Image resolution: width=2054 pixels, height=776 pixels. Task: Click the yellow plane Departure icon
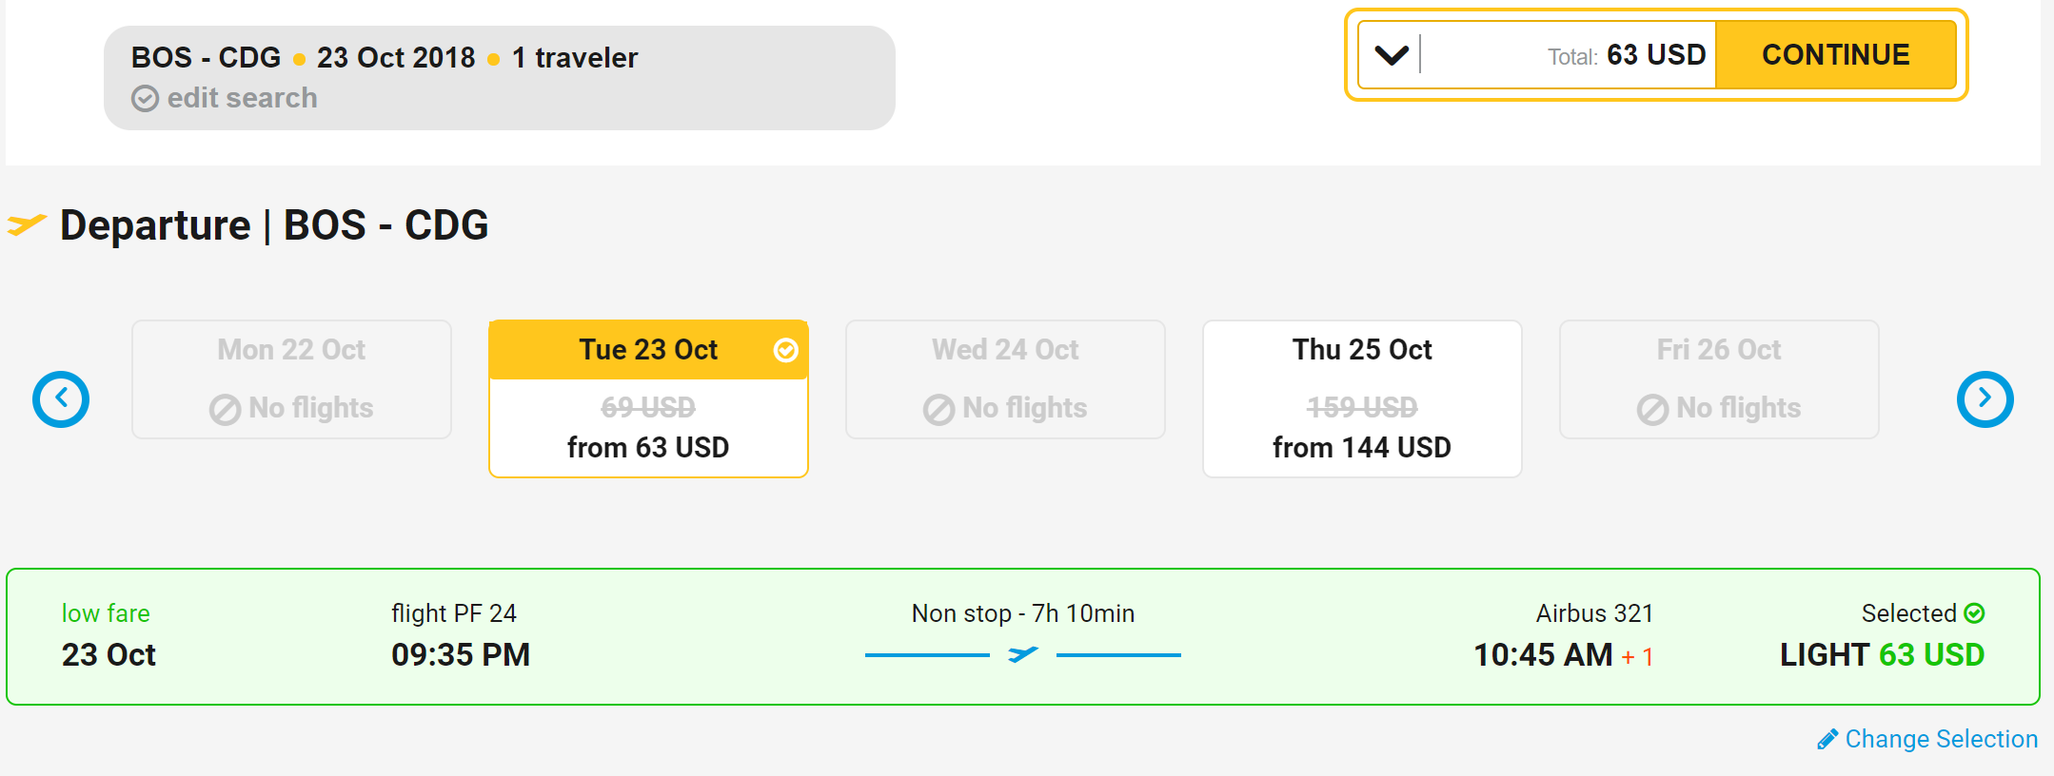tap(27, 224)
